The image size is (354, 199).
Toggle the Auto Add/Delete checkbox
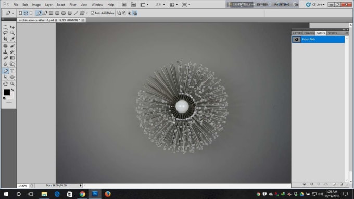(92, 13)
